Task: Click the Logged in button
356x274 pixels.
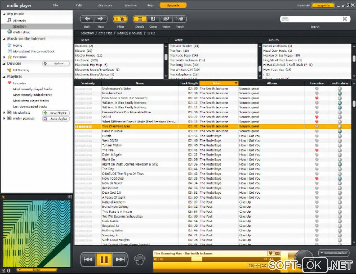Action: pyautogui.click(x=323, y=5)
